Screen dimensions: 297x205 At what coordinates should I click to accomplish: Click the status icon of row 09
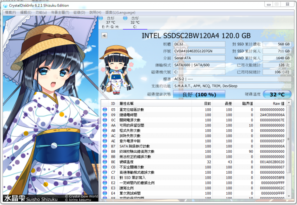point(105,115)
